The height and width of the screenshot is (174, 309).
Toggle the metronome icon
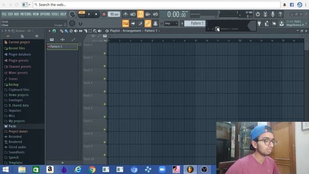tap(126, 14)
